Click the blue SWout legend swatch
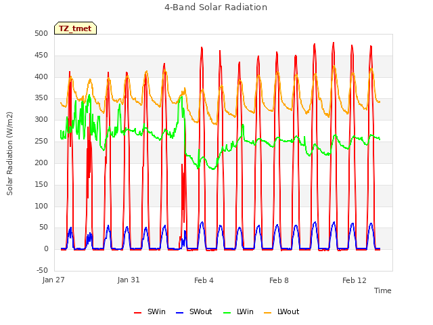The image size is (433, 325). pyautogui.click(x=179, y=313)
